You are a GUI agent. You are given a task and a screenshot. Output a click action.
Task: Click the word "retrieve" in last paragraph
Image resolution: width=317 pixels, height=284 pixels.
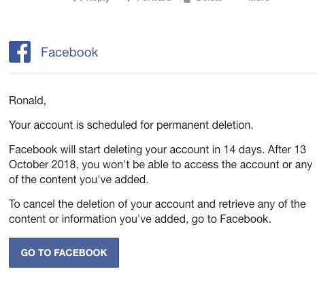237,204
